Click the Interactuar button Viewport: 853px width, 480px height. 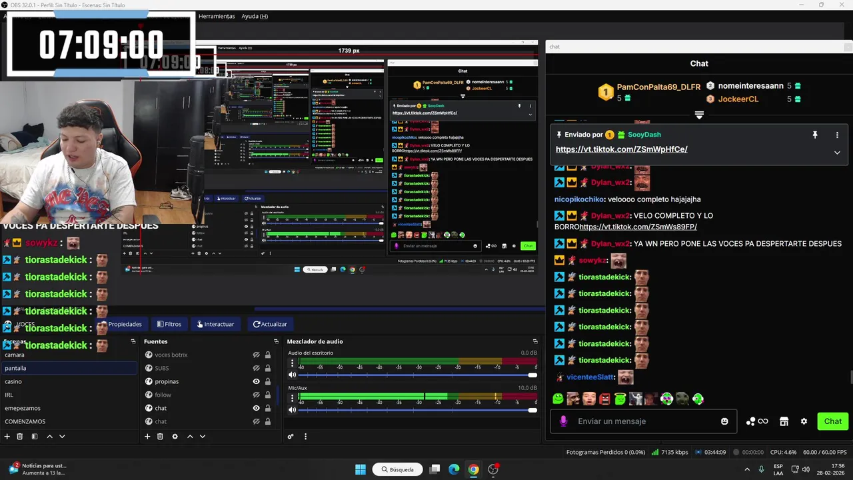click(215, 324)
